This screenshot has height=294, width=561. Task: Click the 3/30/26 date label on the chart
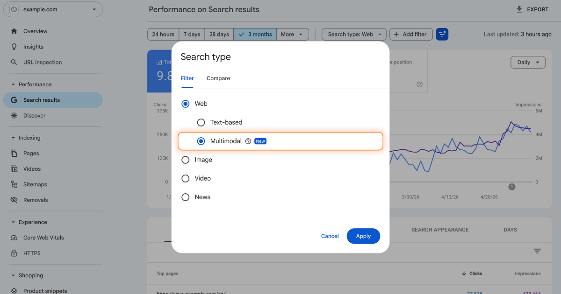[410, 197]
